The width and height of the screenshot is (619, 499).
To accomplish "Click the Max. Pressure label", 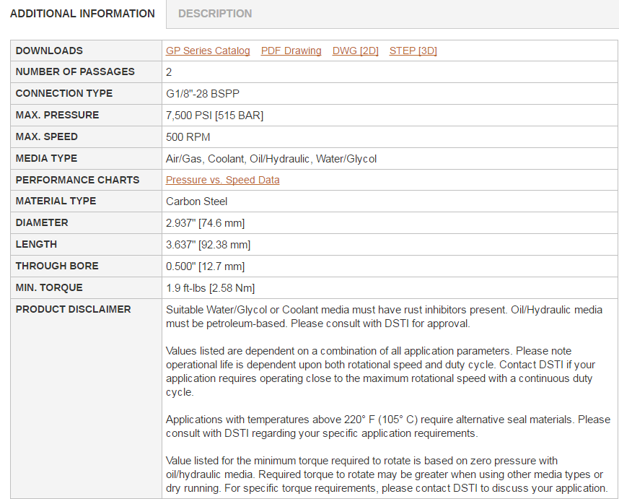I will click(x=57, y=115).
